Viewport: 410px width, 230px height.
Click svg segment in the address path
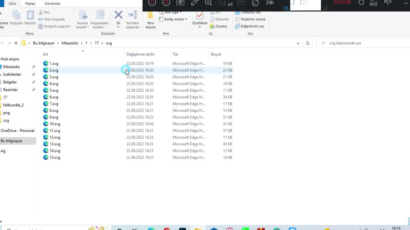pyautogui.click(x=109, y=43)
